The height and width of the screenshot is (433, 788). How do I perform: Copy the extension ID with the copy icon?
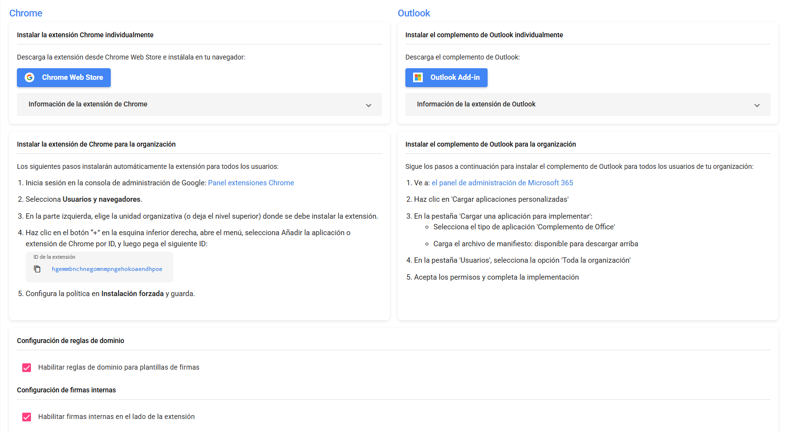(37, 269)
